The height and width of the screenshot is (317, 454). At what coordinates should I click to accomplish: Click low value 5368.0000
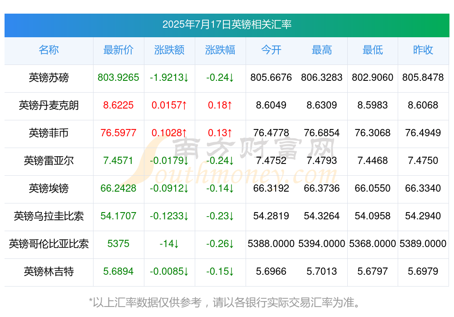[x=373, y=244]
